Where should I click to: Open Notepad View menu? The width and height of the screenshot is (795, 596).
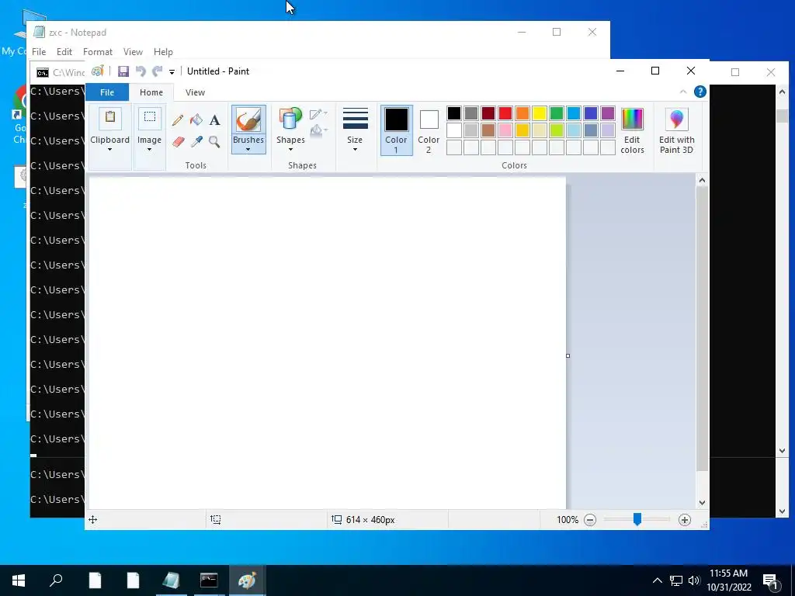[133, 52]
